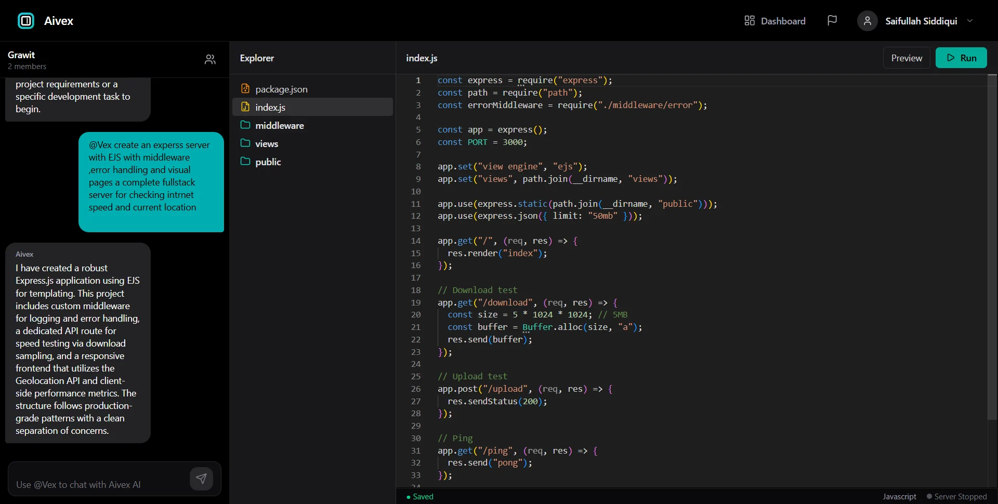This screenshot has height=504, width=998.
Task: Click the flag report icon
Action: (832, 21)
